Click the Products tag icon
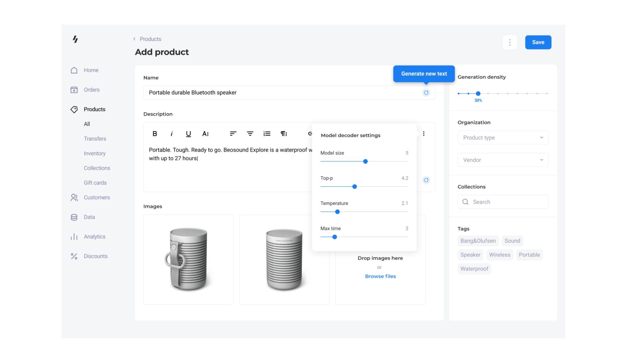The height and width of the screenshot is (363, 627). click(74, 109)
